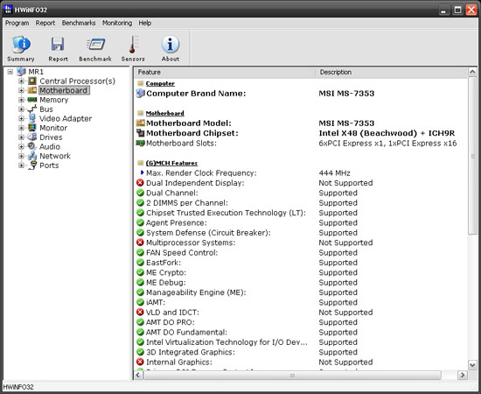Maximize the HWiNFO32 window
The width and height of the screenshot is (481, 394).
tap(457, 10)
